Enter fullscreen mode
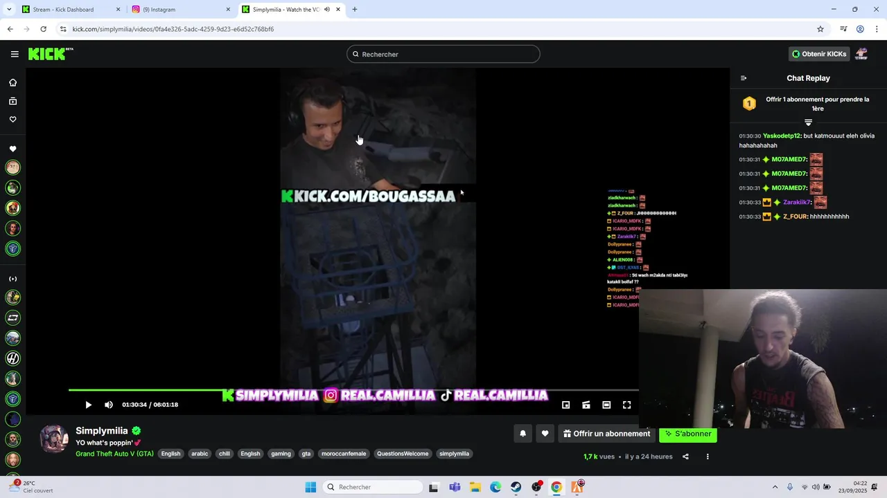Image resolution: width=887 pixels, height=498 pixels. [626, 405]
